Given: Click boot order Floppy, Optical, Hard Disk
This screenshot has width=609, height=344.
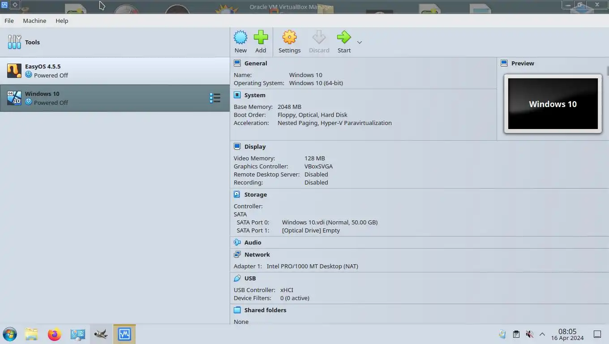Looking at the screenshot, I should point(312,115).
